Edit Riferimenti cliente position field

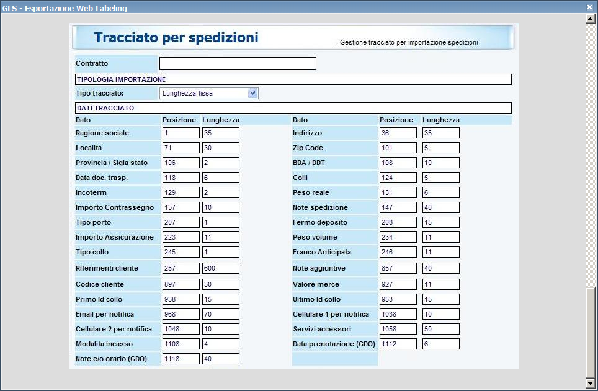[x=181, y=267]
